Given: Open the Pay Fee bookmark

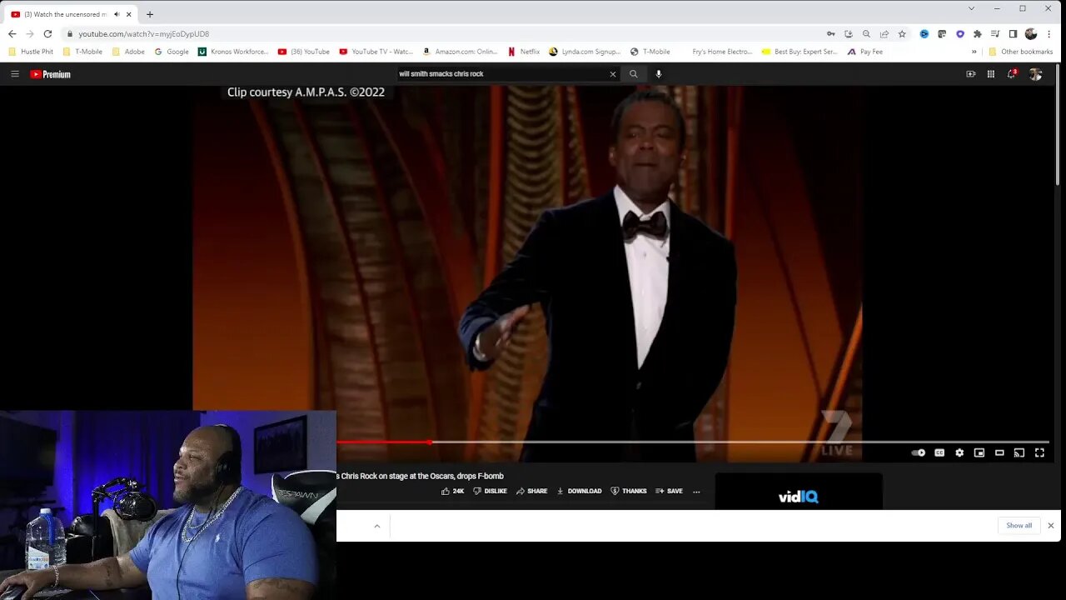Looking at the screenshot, I should (865, 52).
